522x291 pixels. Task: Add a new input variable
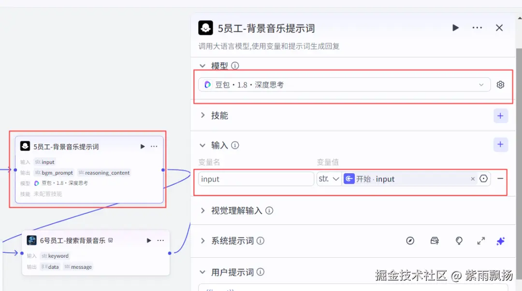500,144
